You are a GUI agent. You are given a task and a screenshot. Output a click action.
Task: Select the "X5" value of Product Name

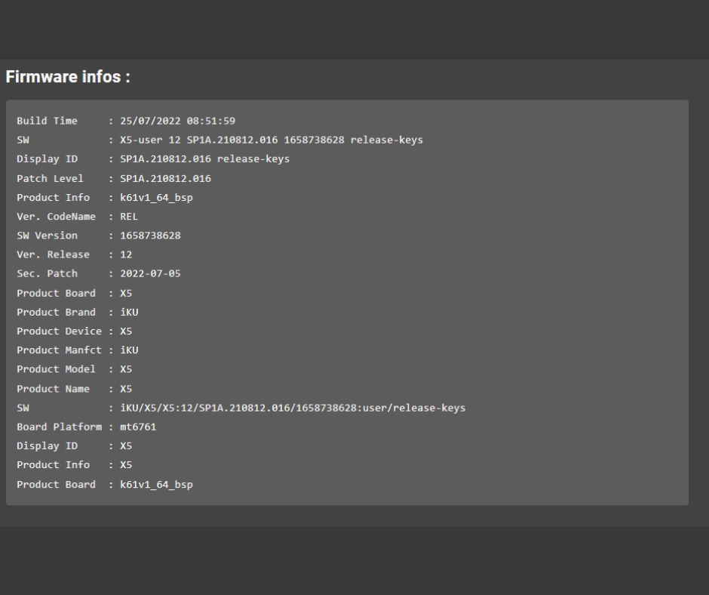coord(126,389)
